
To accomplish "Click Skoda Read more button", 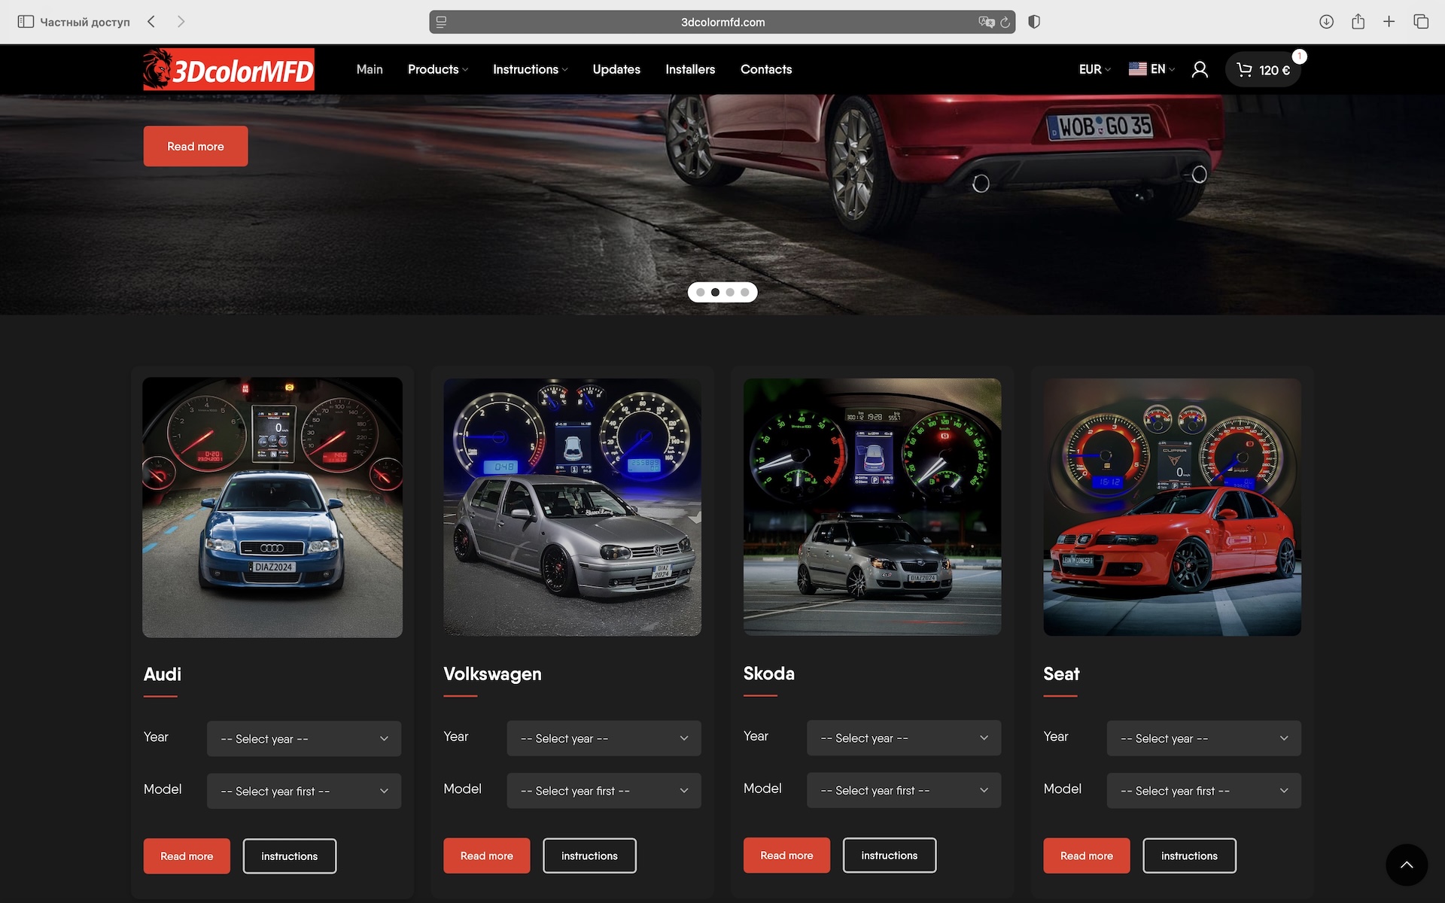I will (x=786, y=855).
